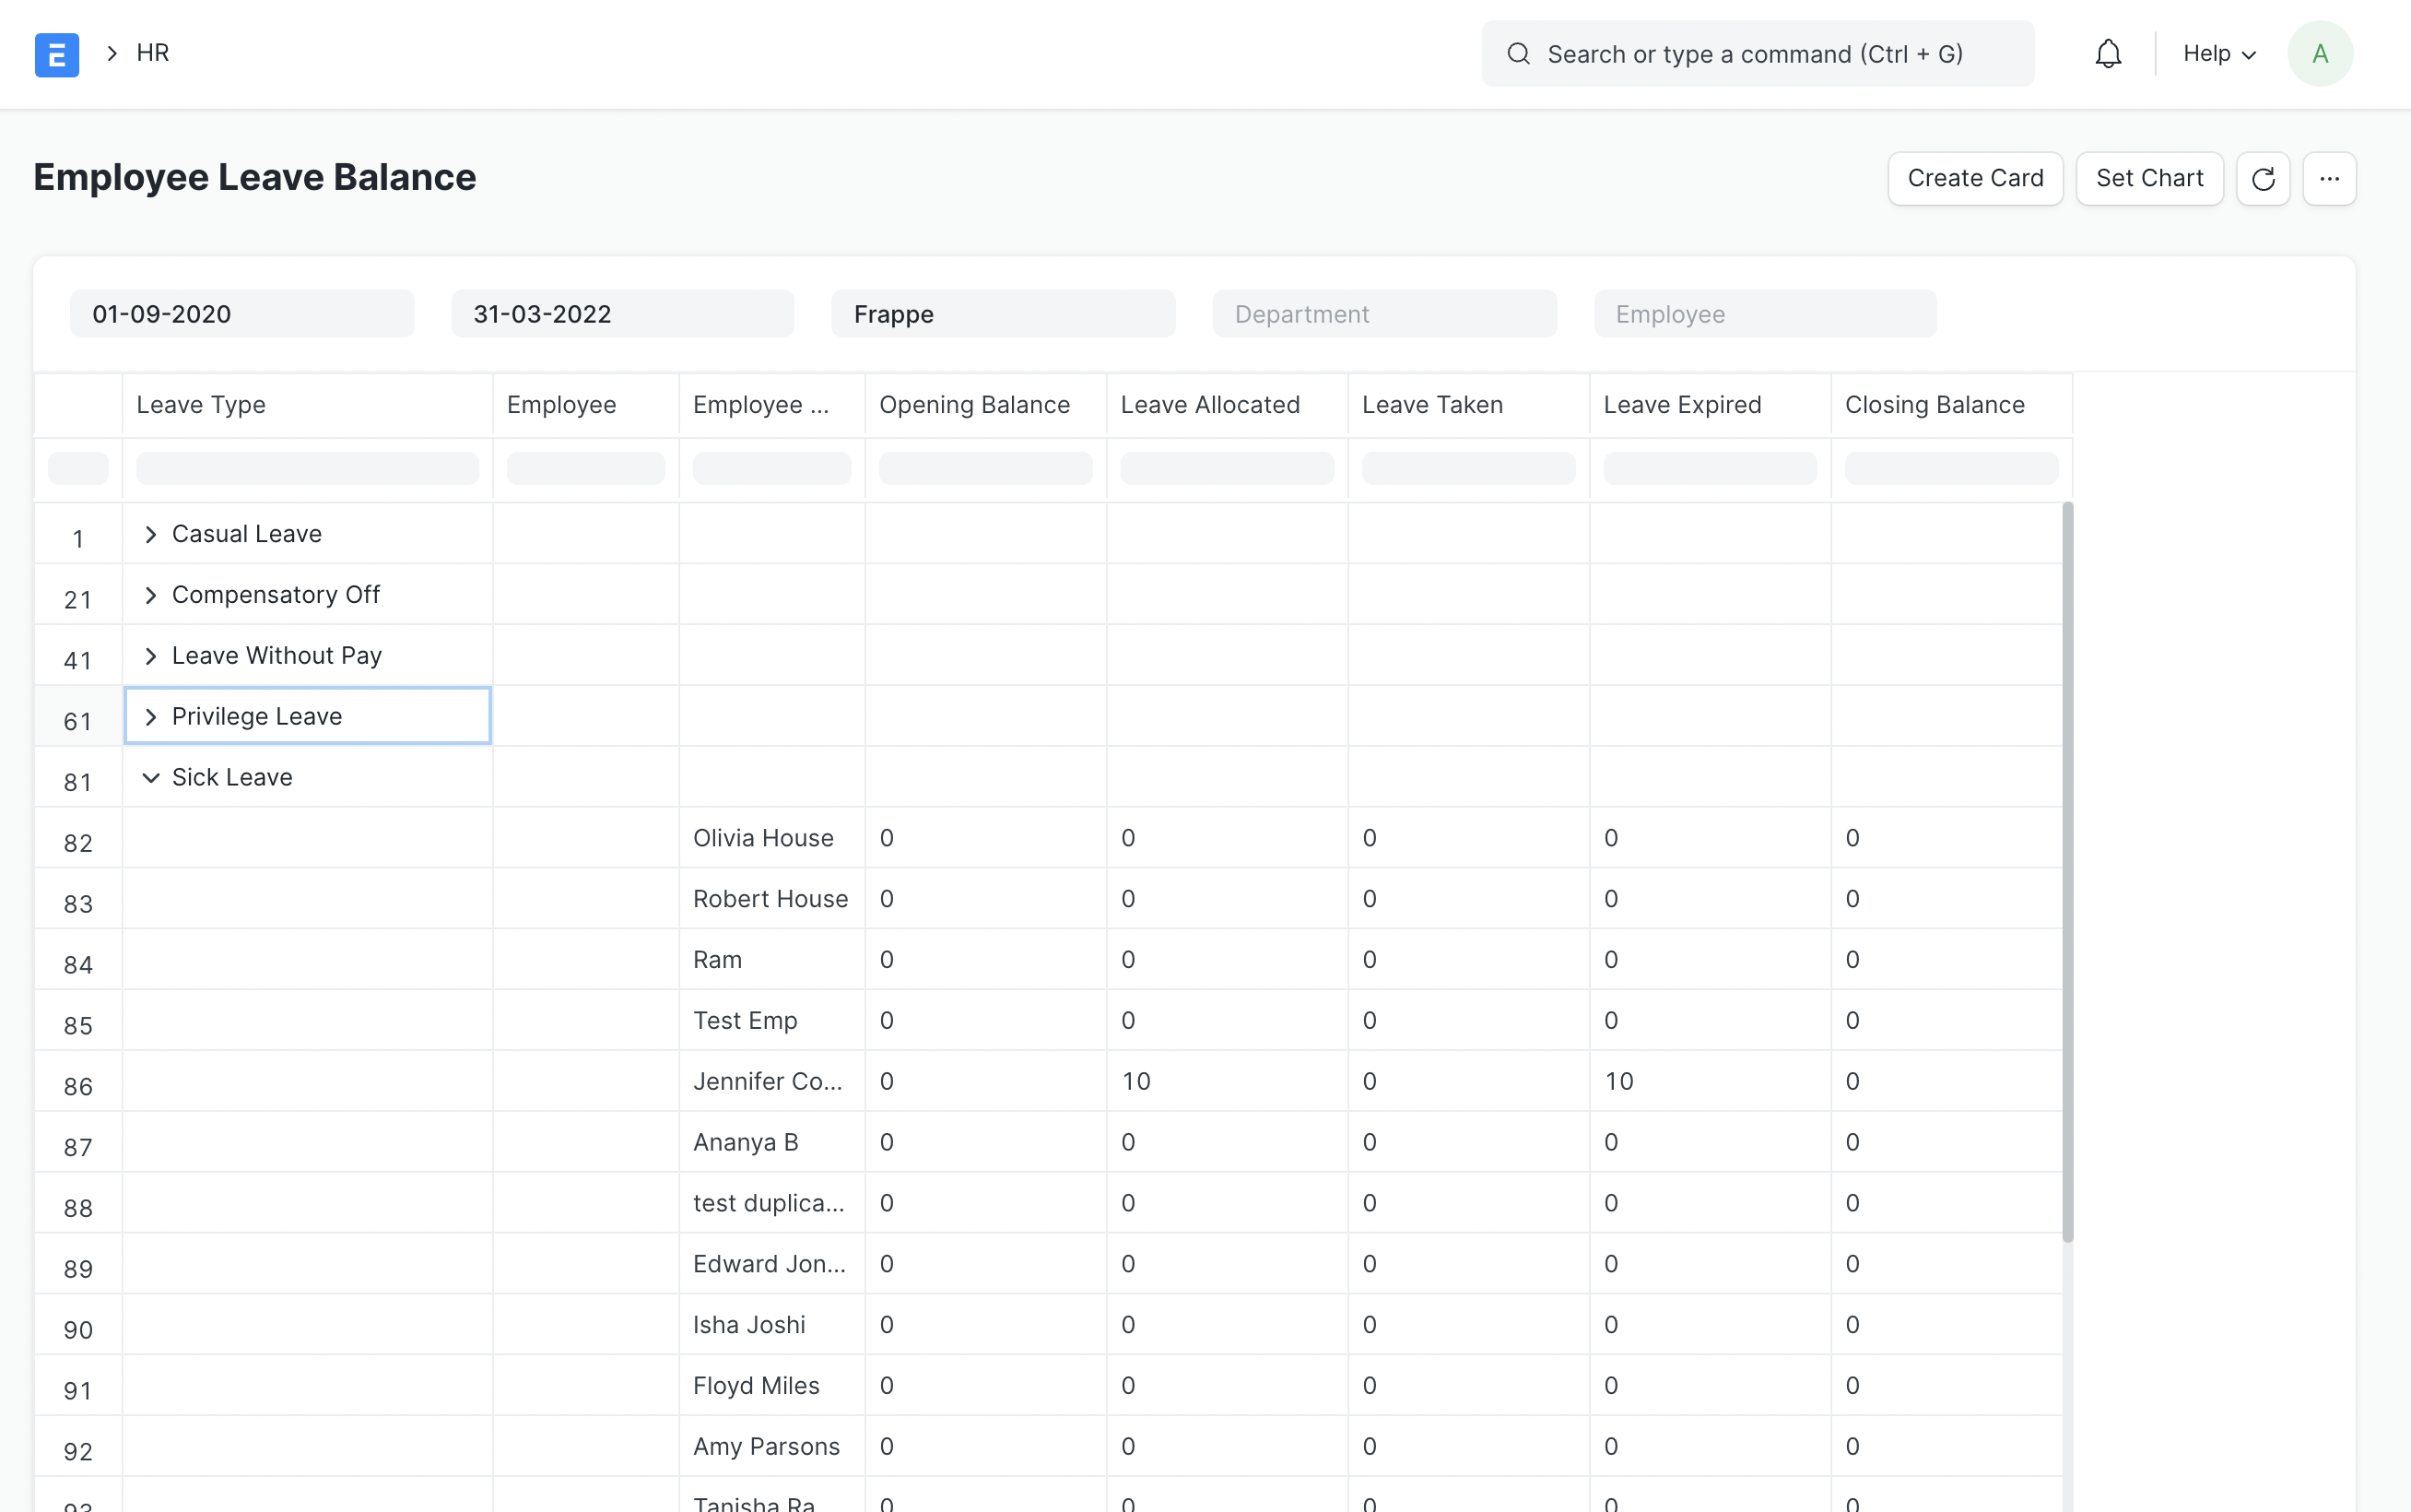
Task: Click the Create Card button
Action: pyautogui.click(x=1974, y=179)
